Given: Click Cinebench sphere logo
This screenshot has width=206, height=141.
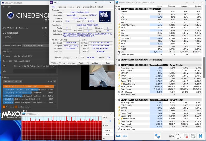Looking at the screenshot, I should 11,15.
